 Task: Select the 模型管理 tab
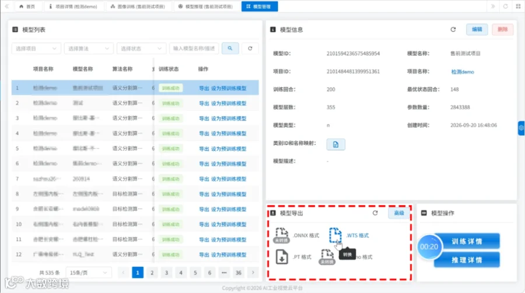click(x=260, y=6)
